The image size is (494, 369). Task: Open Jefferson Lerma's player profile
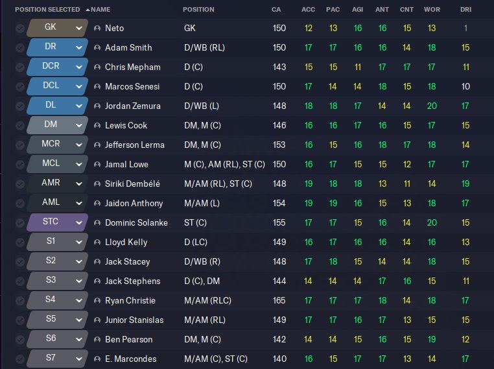tap(135, 145)
